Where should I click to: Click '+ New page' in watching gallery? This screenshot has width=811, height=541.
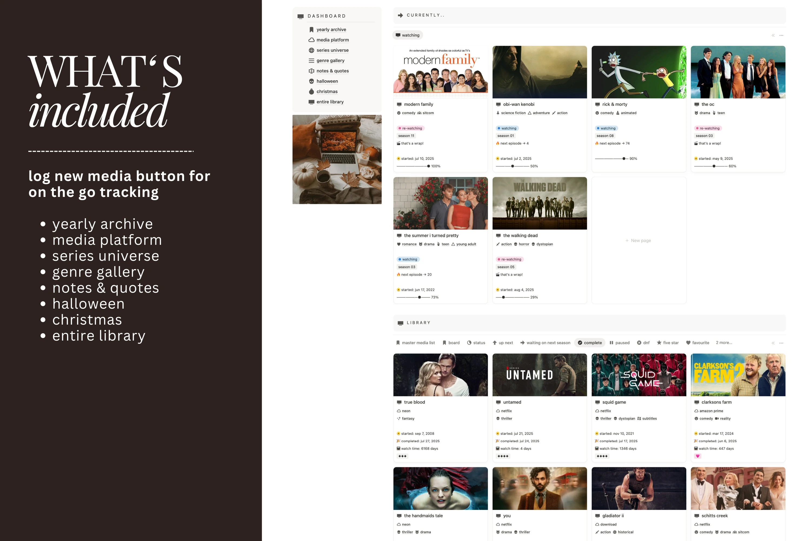pyautogui.click(x=638, y=240)
